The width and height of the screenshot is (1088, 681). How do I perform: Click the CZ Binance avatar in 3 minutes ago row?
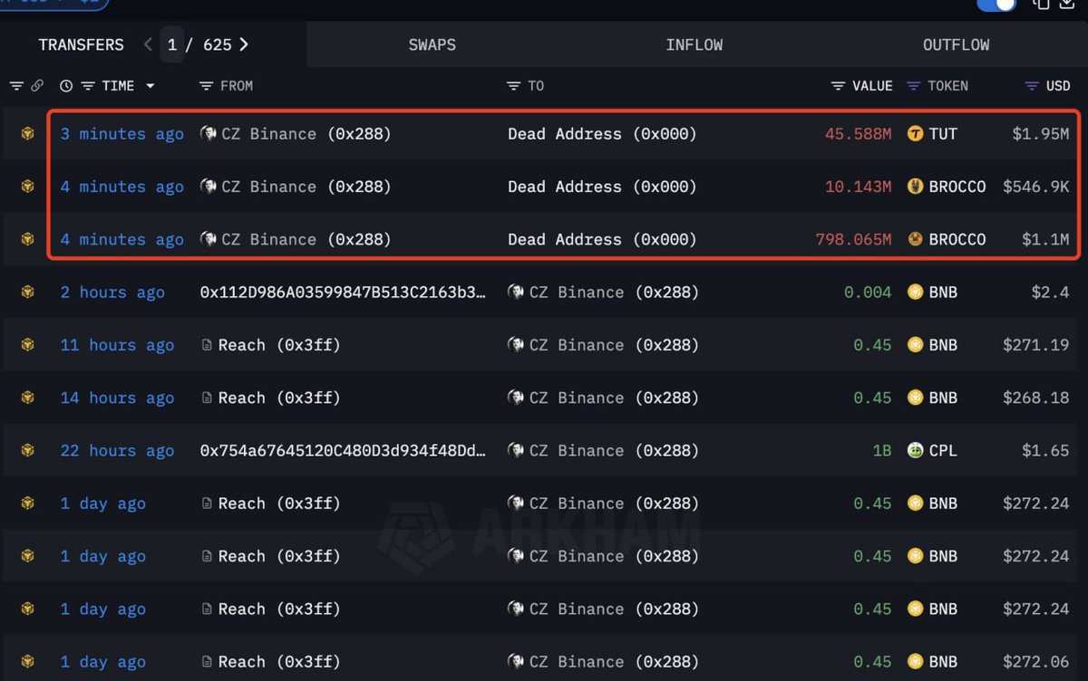(208, 134)
